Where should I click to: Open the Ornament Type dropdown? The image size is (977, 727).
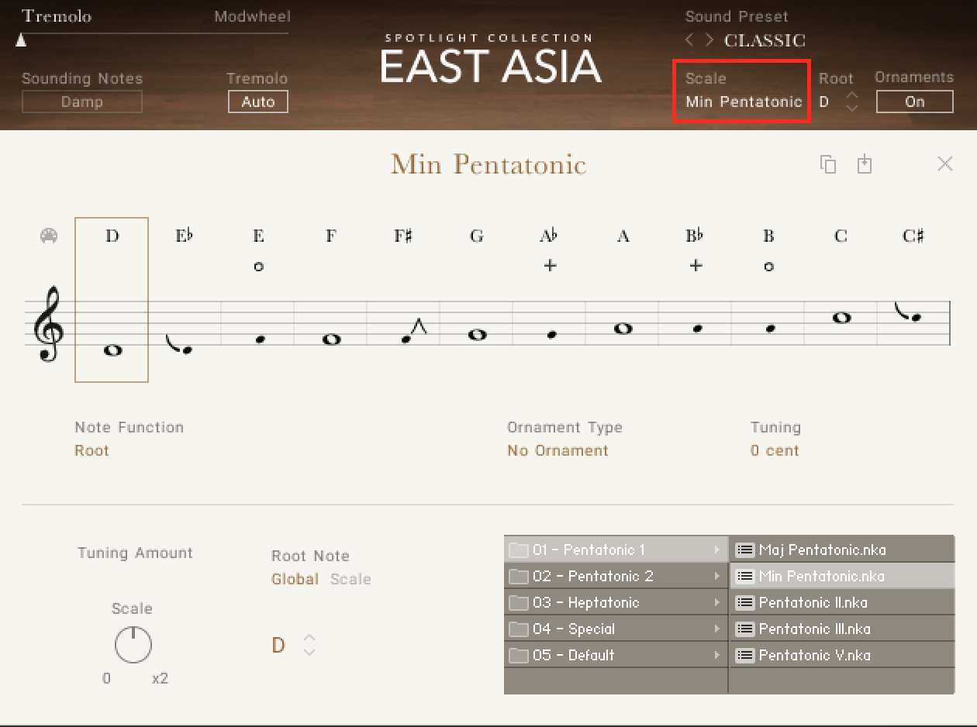click(558, 450)
